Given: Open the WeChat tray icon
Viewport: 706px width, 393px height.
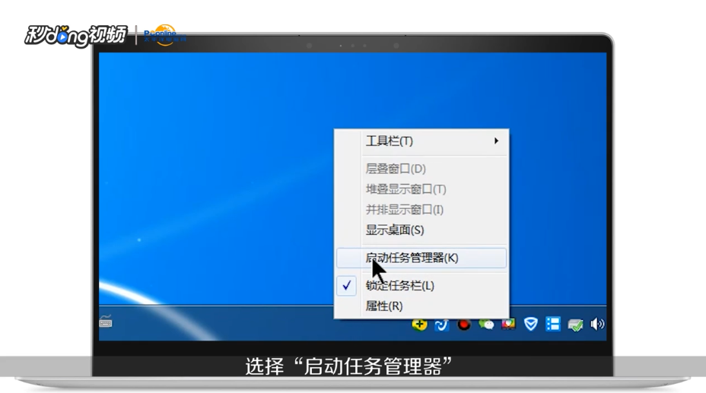Looking at the screenshot, I should (486, 324).
